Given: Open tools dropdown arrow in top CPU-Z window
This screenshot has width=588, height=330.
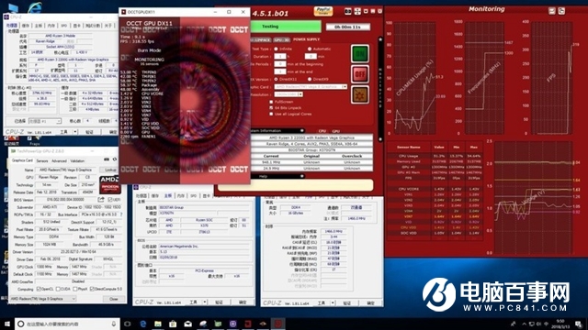Looking at the screenshot, I should 75,132.
